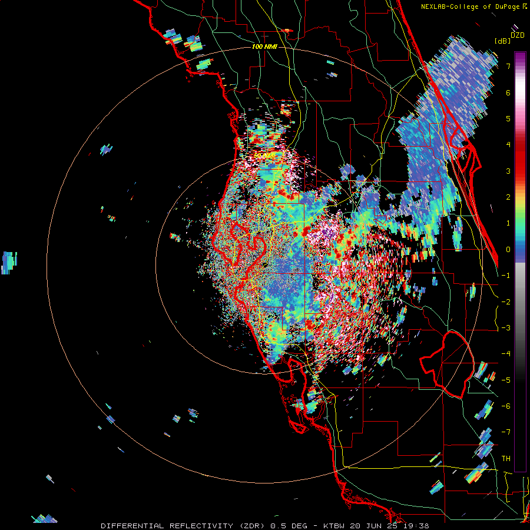Image resolution: width=530 pixels, height=530 pixels.
Task: Click the -7 value on the dB scale
Action: point(506,432)
